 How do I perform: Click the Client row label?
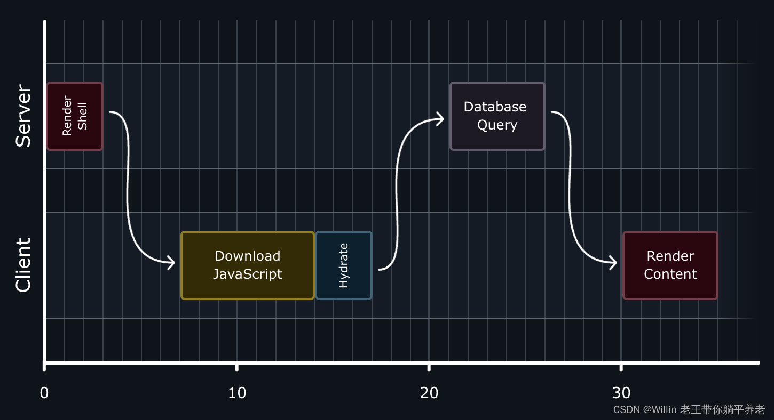(x=23, y=265)
